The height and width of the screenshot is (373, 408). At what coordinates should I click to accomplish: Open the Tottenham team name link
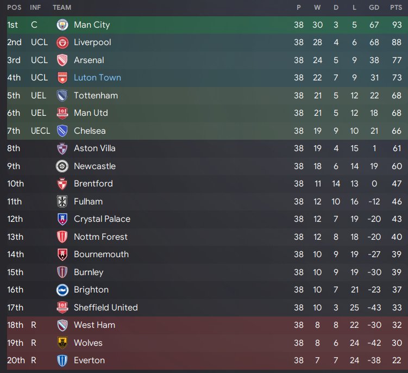point(96,95)
